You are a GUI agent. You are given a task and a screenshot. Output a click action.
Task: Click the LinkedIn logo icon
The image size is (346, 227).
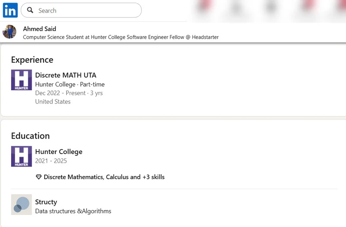(10, 10)
